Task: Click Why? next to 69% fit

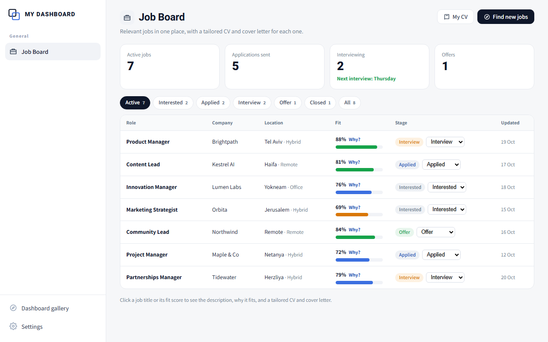Action: (354, 207)
